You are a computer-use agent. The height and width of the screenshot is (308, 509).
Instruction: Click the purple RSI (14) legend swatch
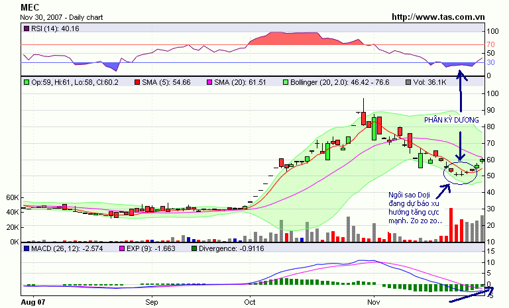tap(27, 28)
